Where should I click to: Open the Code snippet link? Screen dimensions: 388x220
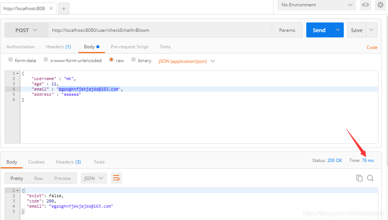pyautogui.click(x=372, y=48)
